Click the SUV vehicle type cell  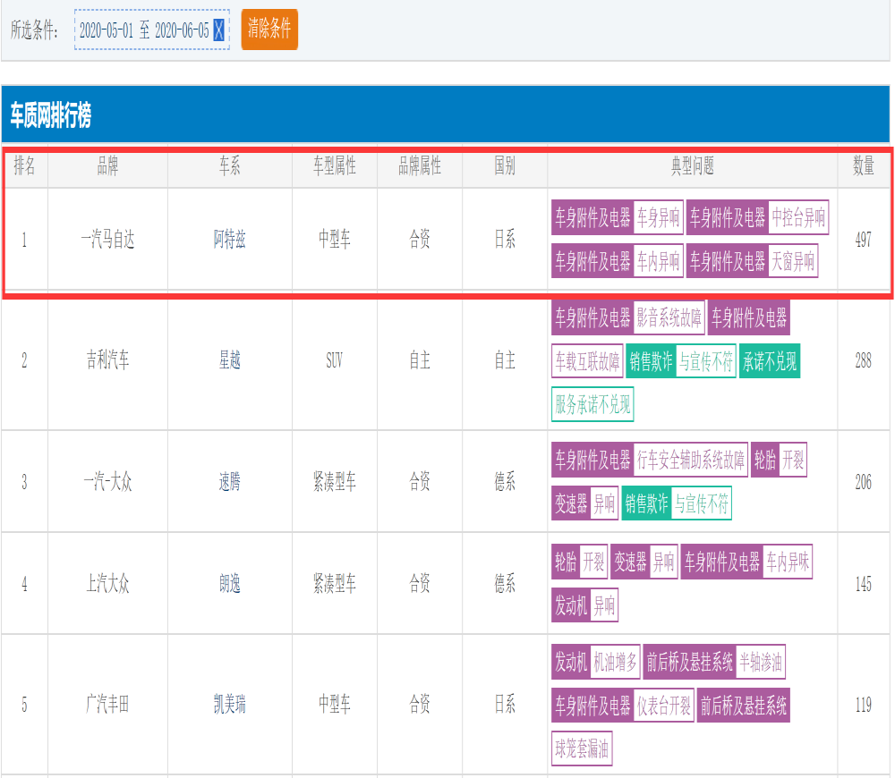(x=335, y=359)
